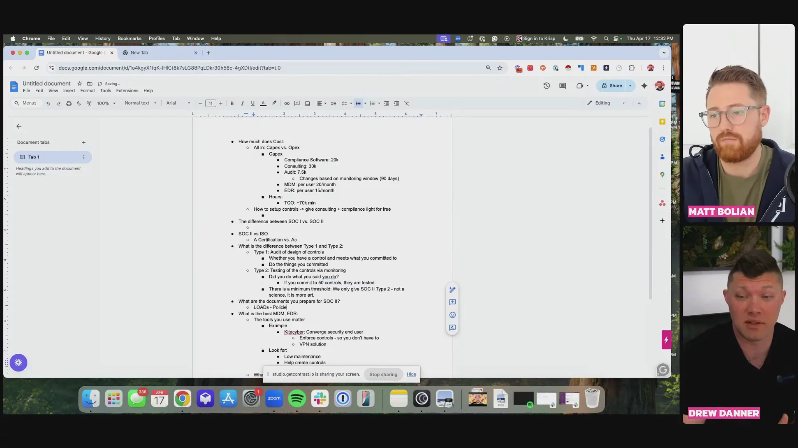The width and height of the screenshot is (798, 448).
Task: Activate the paint format tool
Action: point(89,103)
